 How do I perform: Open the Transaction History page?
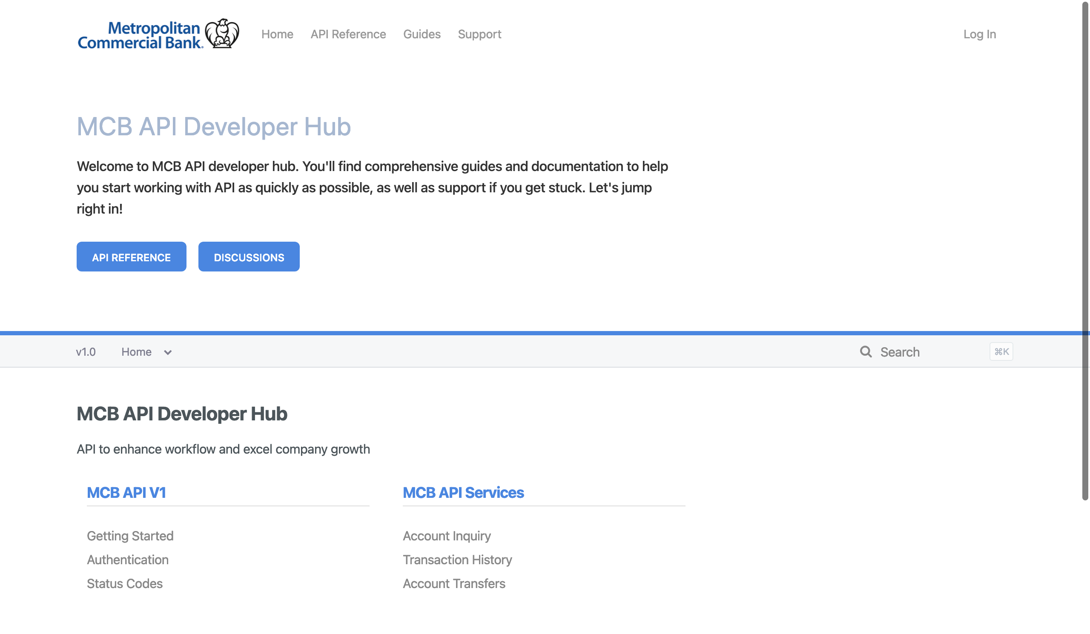tap(457, 560)
